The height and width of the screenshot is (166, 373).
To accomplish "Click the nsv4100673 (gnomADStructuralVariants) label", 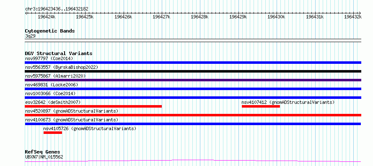I will (72, 120).
